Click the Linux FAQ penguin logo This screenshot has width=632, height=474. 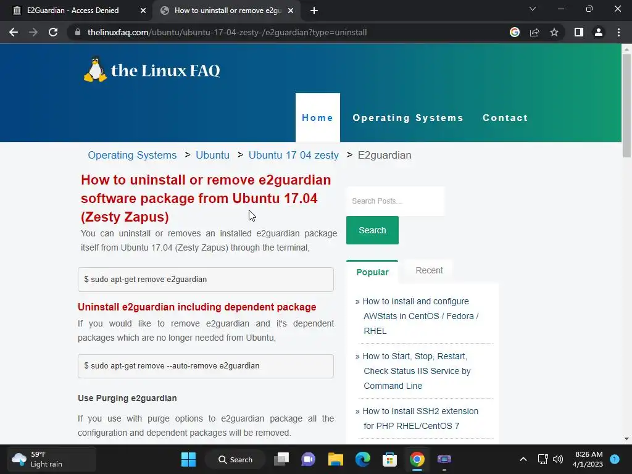click(x=95, y=69)
